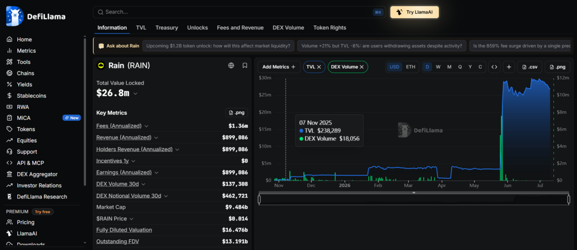The height and width of the screenshot is (250, 577).
Task: Navigate to Chains in the sidebar
Action: tap(25, 73)
